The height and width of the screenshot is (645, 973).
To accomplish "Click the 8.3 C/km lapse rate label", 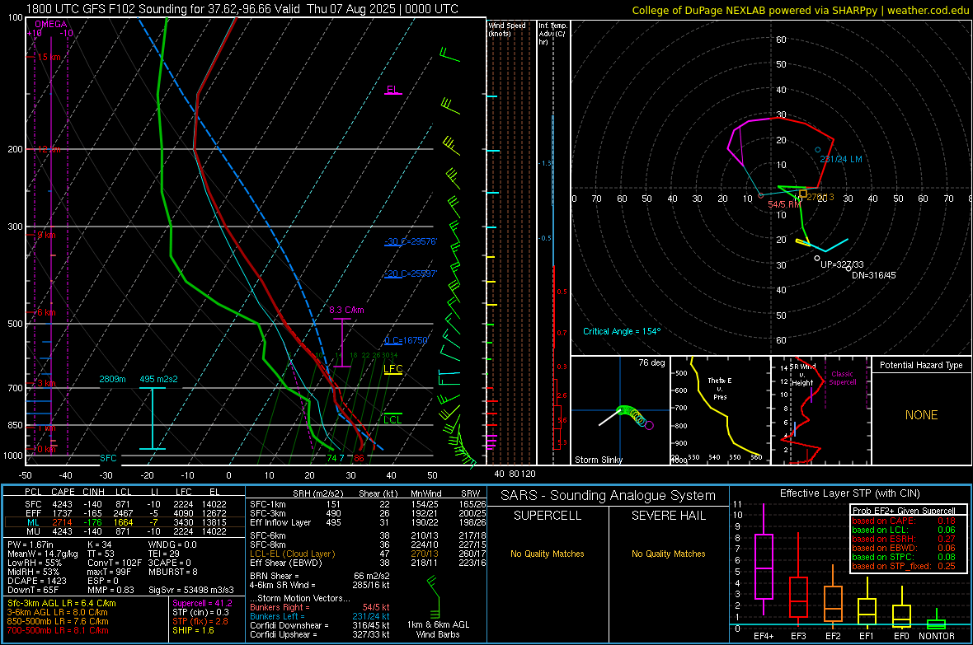I will (346, 310).
